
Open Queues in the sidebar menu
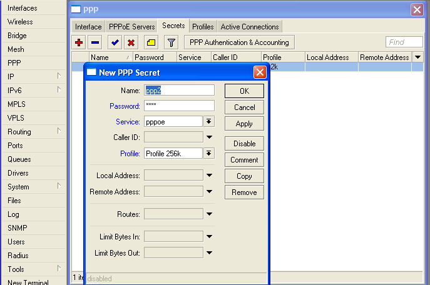tap(33, 159)
